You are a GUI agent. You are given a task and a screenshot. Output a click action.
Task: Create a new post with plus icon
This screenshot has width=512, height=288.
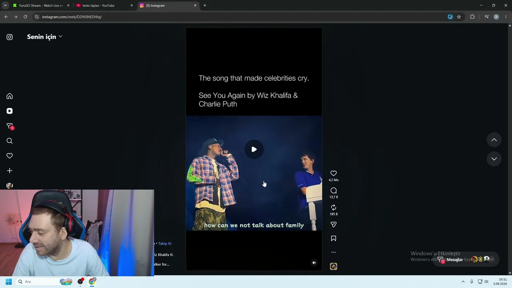[10, 171]
